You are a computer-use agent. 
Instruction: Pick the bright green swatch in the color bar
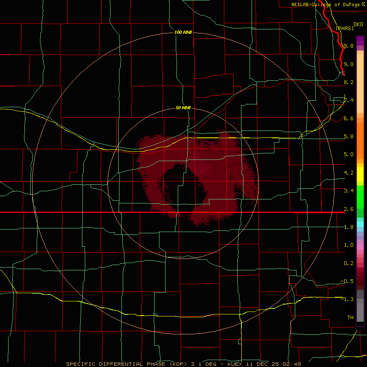(360, 197)
